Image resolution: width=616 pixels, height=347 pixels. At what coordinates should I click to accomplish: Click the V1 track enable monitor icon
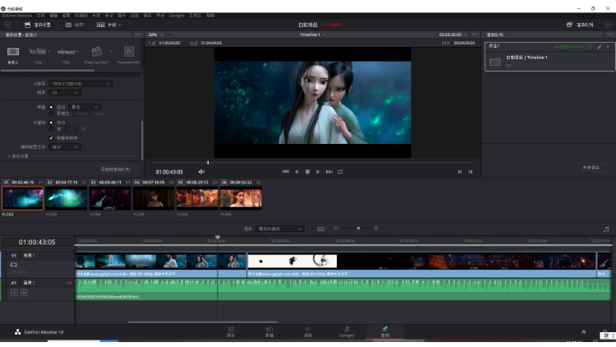coord(14,265)
